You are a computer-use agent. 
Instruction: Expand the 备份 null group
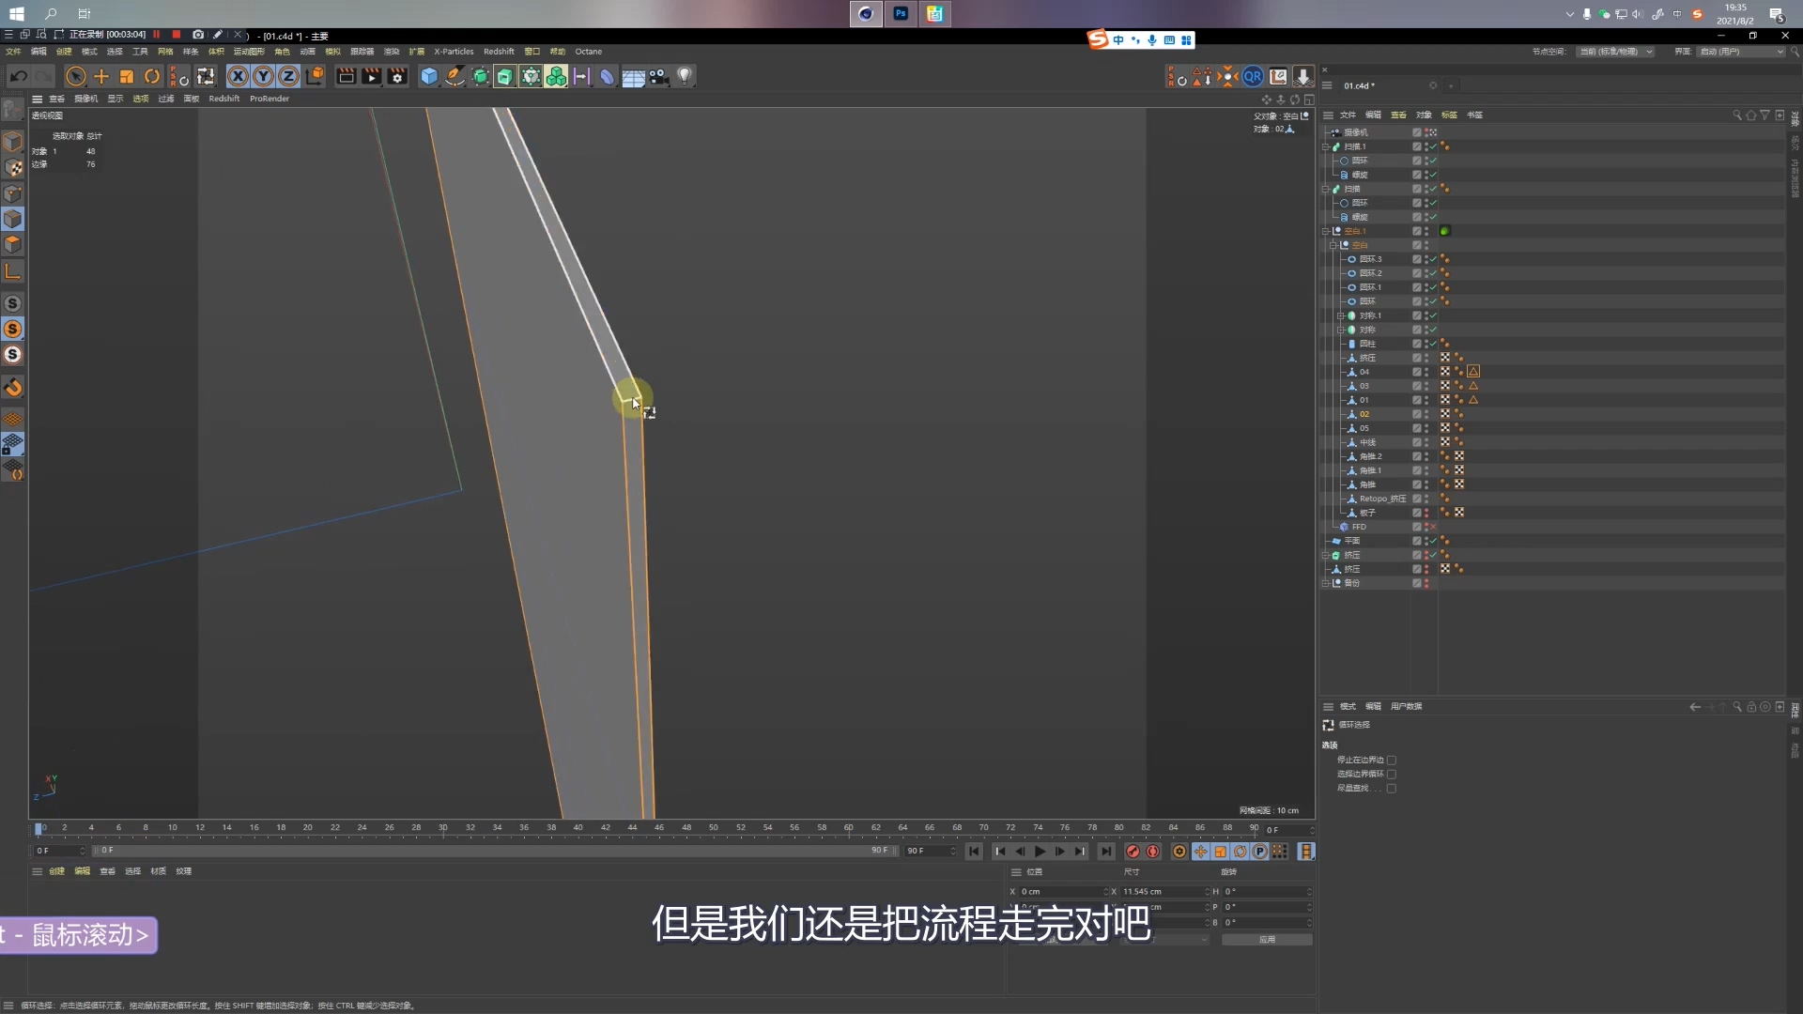click(1326, 584)
